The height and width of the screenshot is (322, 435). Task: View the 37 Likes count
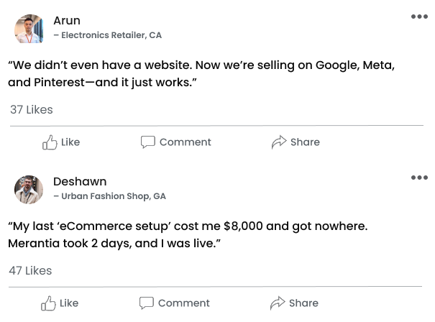[31, 110]
